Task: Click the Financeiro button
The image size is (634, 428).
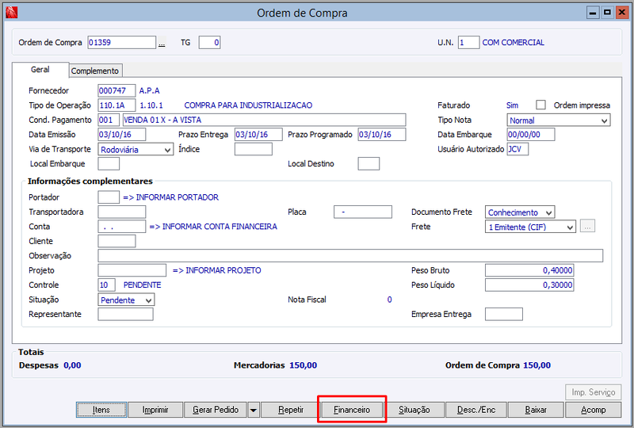Action: [352, 410]
